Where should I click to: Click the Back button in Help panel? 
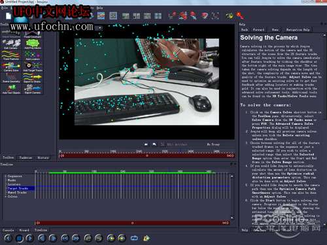[245, 29]
